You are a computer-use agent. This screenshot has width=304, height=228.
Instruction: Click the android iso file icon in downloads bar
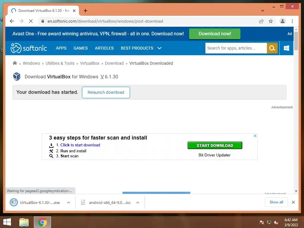[83, 202]
